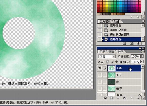Viewport: 147px width, 106px height.
Task: Lock transparent pixels icon
Action: point(107,62)
